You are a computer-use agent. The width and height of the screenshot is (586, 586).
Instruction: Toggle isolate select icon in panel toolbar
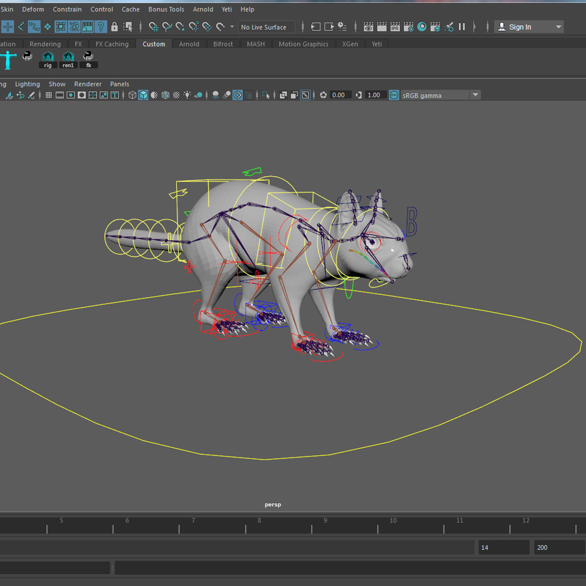[x=266, y=95]
